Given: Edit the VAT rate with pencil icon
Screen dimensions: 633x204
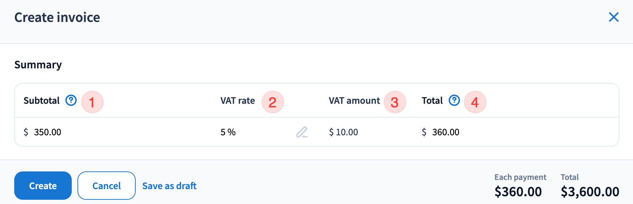Looking at the screenshot, I should pos(302,132).
